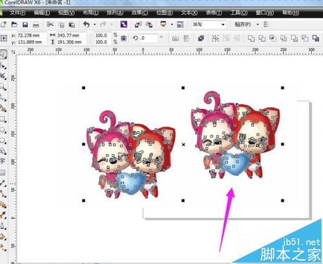
Task: Create boundary around selected objects
Action: point(316,38)
